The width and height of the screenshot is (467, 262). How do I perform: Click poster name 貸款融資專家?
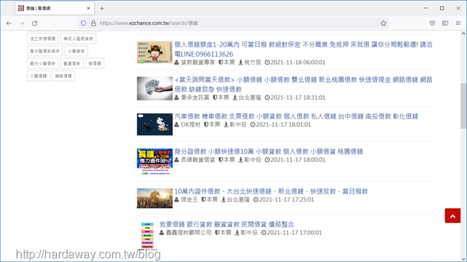tap(198, 63)
